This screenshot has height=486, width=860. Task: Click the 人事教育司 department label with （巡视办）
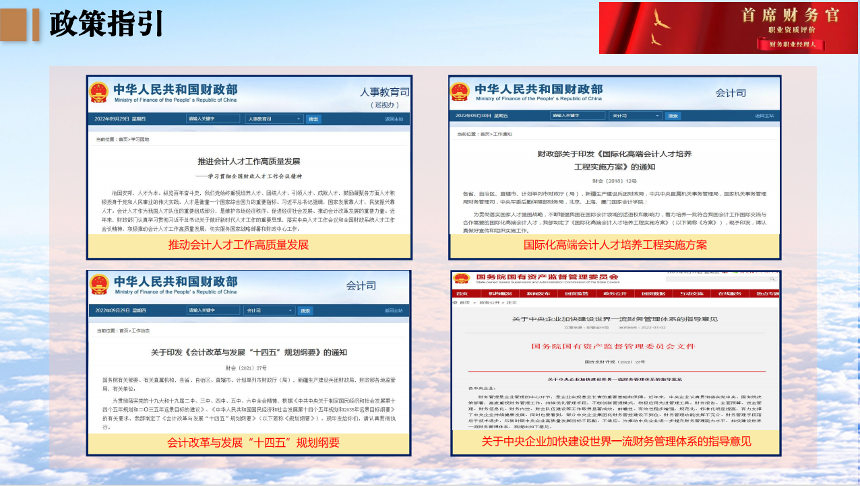click(384, 98)
